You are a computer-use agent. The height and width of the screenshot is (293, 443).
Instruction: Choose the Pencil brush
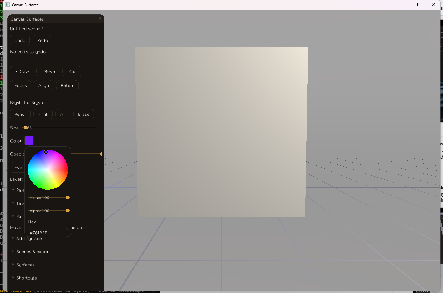20,114
